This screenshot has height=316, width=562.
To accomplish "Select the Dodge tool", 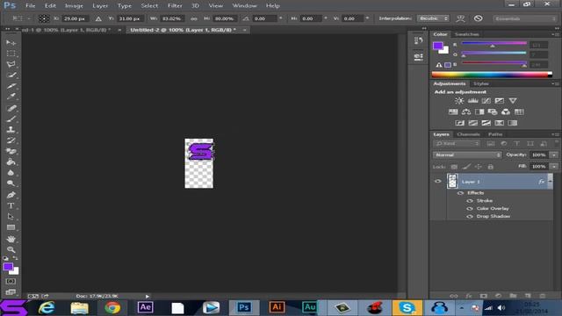I will [x=11, y=183].
